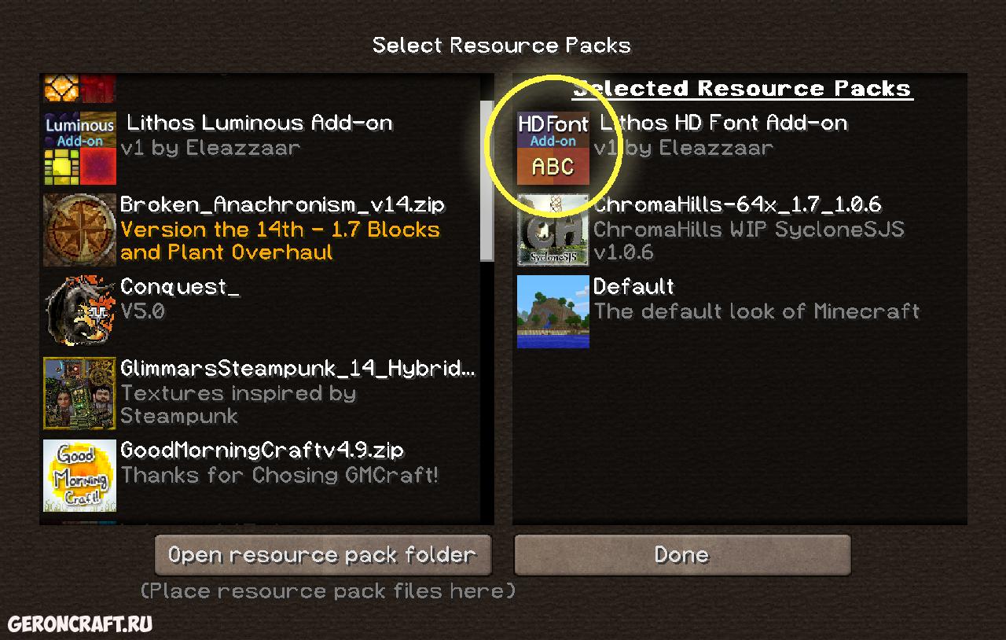Select the Broken Anachronism compass icon
This screenshot has width=1006, height=640.
[x=79, y=230]
